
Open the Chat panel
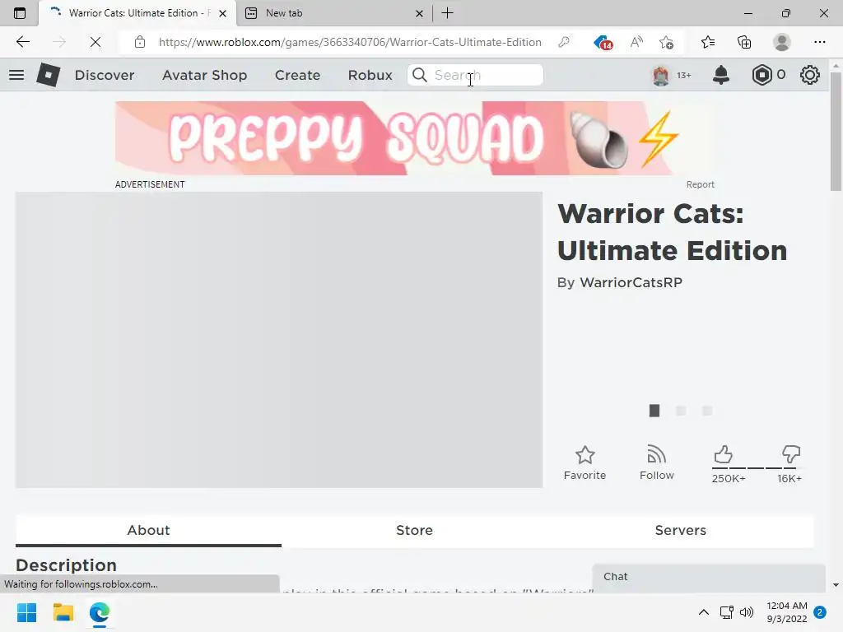pyautogui.click(x=709, y=578)
